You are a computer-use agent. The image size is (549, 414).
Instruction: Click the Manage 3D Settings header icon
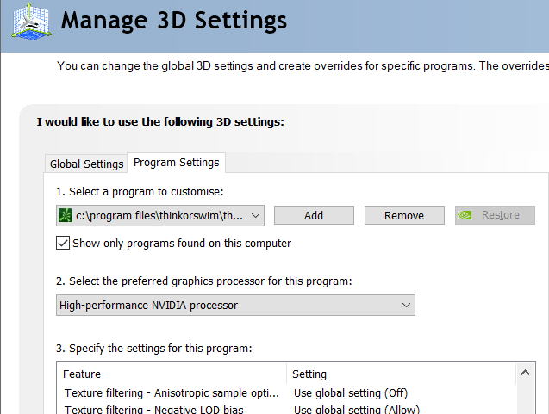point(32,22)
